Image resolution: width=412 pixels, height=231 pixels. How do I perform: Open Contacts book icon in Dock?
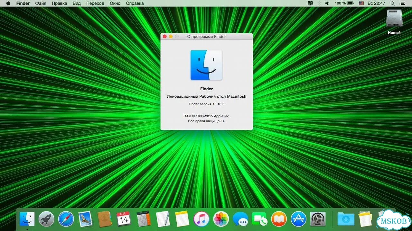[x=105, y=219]
